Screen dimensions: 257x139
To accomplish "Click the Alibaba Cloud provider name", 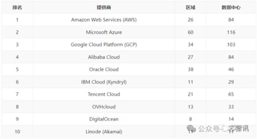I will [104, 57].
